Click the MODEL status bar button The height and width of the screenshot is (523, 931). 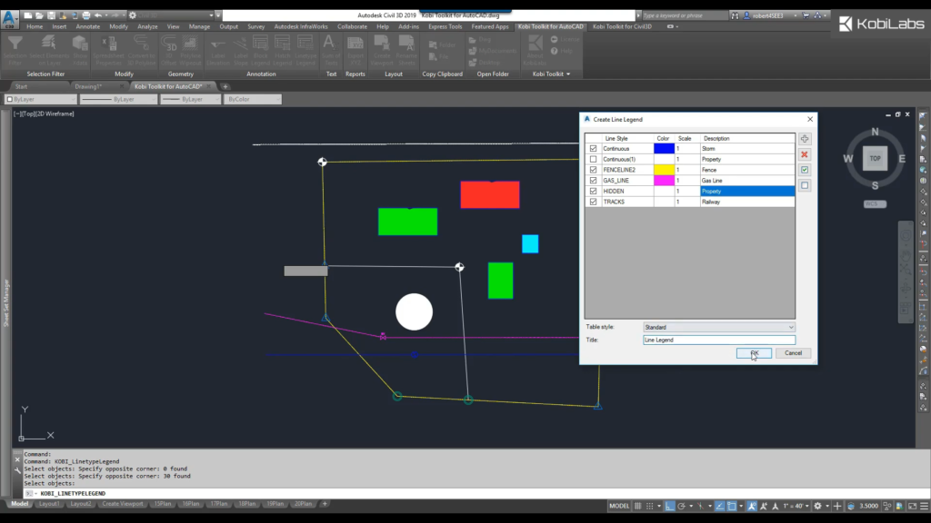click(x=618, y=506)
